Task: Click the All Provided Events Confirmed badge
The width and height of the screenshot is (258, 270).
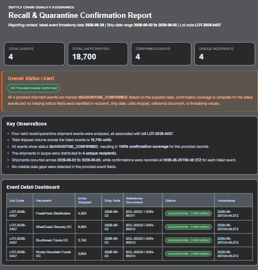Action: tap(34, 88)
